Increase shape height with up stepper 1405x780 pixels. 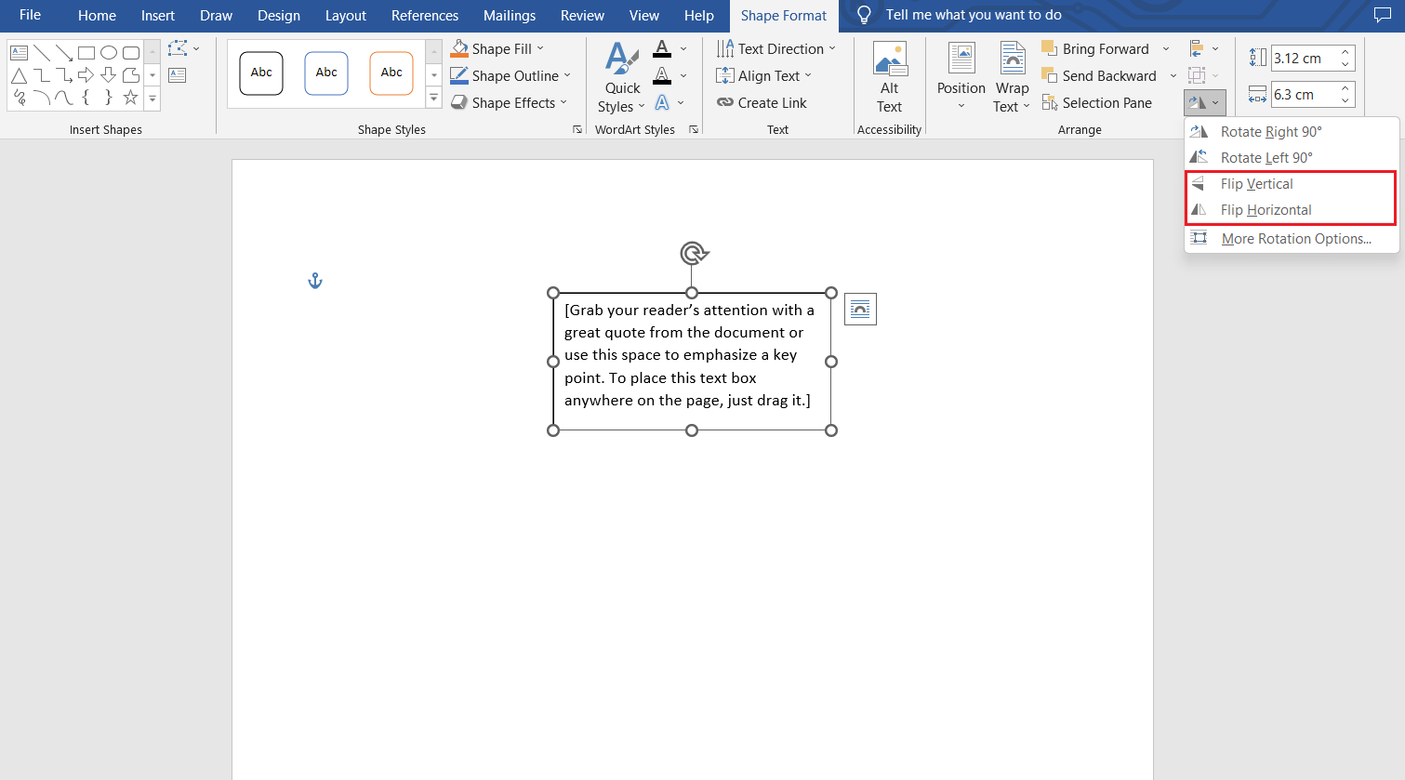click(x=1345, y=53)
